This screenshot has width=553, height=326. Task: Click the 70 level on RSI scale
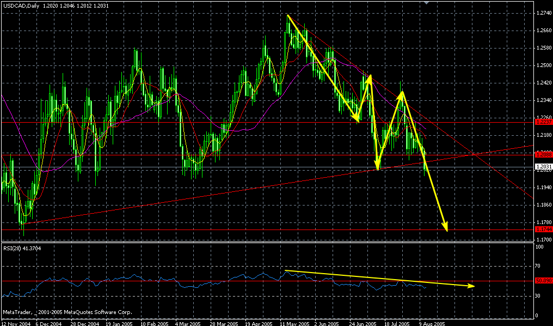(538, 265)
